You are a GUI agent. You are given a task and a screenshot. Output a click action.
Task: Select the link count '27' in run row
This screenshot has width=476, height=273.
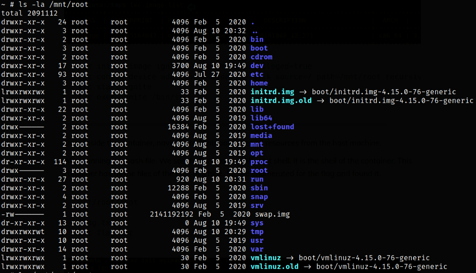click(x=62, y=179)
